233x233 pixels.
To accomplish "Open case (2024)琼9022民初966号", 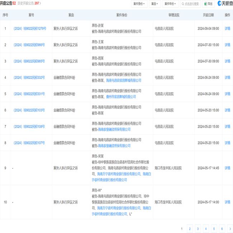I will click(29, 45).
